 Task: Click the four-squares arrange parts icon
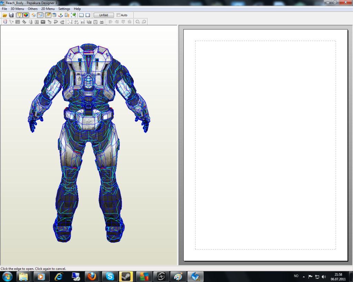click(x=76, y=22)
